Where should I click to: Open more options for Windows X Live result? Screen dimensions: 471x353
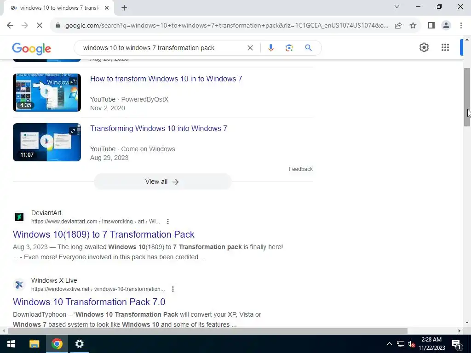click(x=173, y=289)
